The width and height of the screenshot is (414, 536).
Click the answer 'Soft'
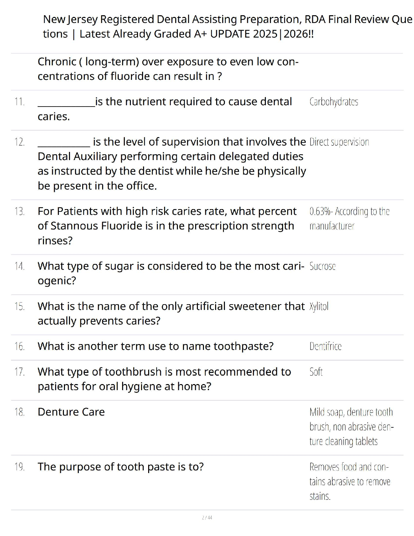click(x=316, y=372)
